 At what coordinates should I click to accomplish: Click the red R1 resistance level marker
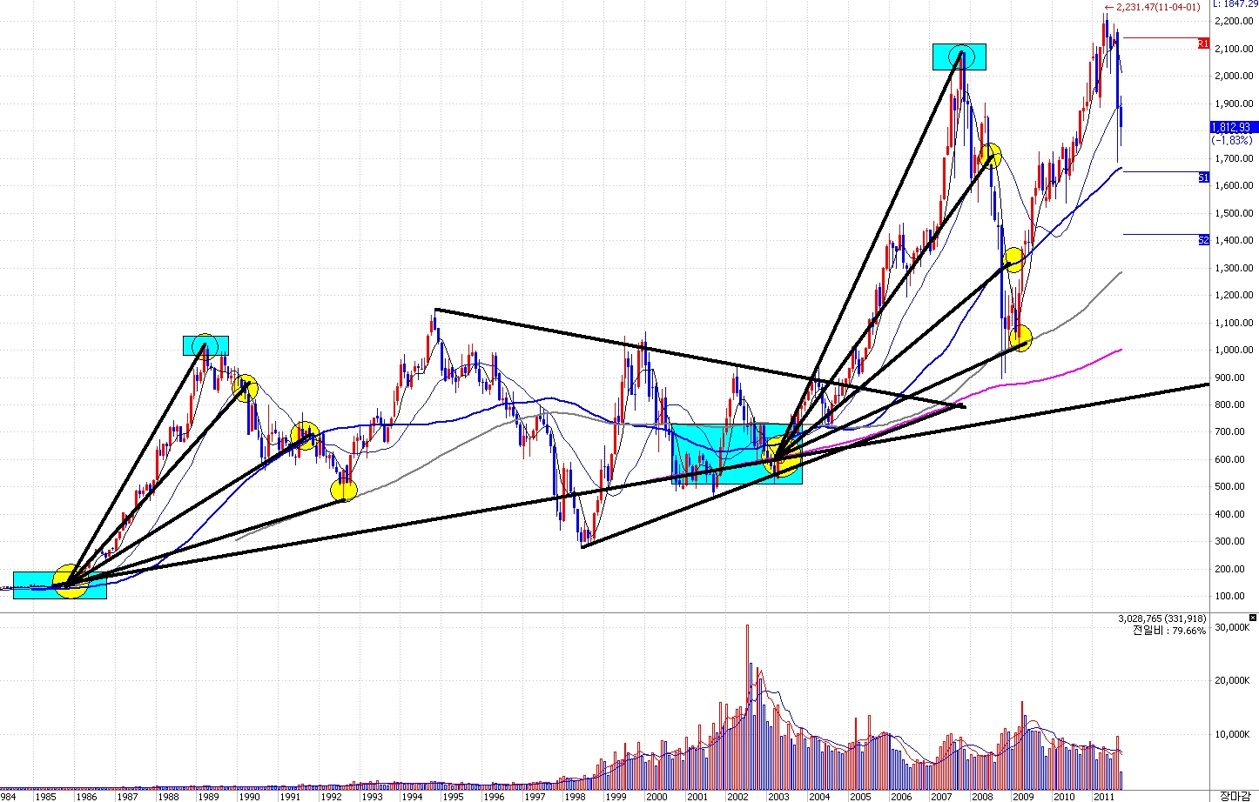click(x=1203, y=43)
